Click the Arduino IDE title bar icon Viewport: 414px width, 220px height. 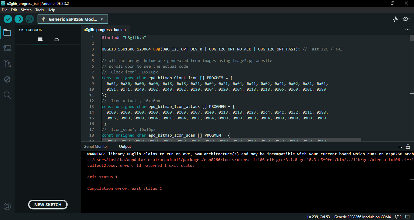tap(3, 3)
